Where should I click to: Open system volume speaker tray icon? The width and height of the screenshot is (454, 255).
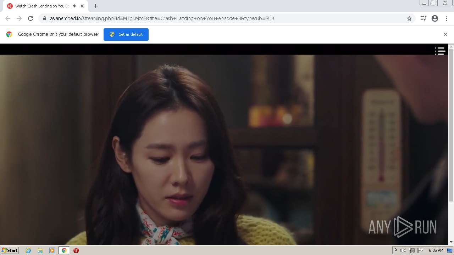pyautogui.click(x=403, y=250)
